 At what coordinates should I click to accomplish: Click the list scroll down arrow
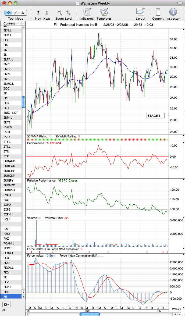24,296
